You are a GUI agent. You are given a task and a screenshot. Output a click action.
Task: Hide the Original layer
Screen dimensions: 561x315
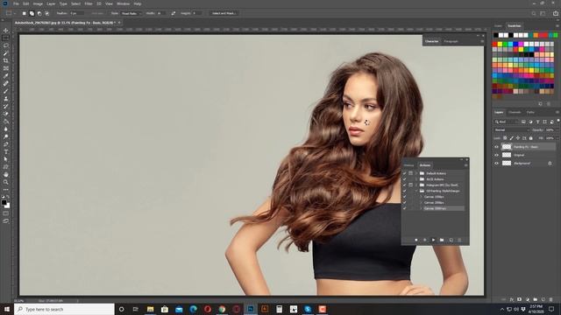pos(496,155)
